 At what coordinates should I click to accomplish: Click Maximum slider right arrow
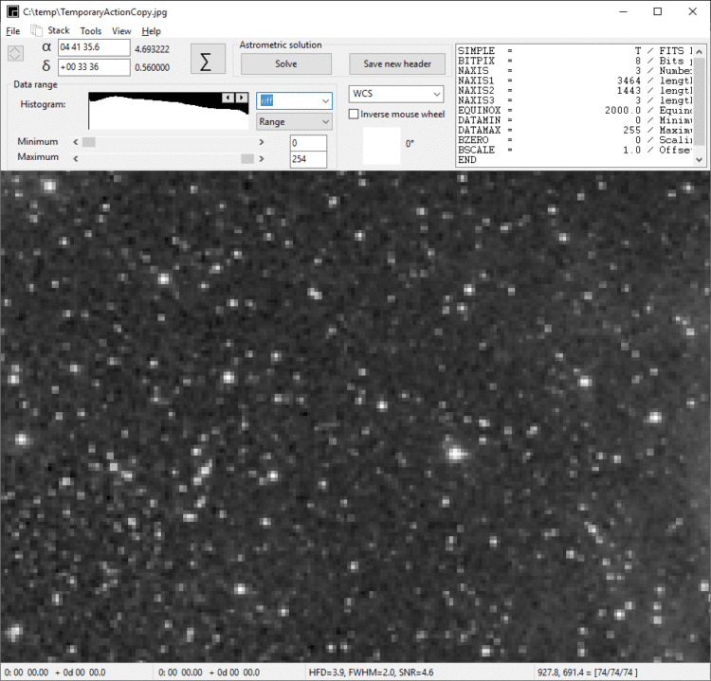pos(262,158)
